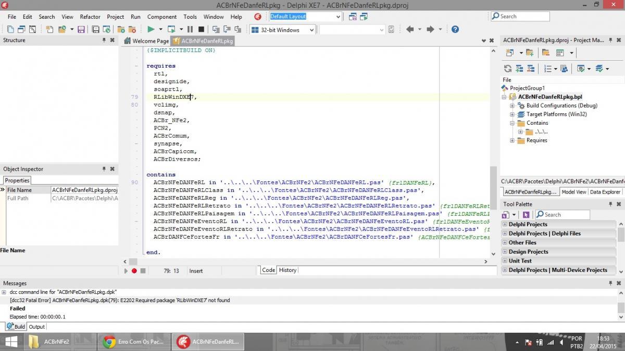This screenshot has width=625, height=351.
Task: Open the Chrome window in taskbar
Action: 133,342
